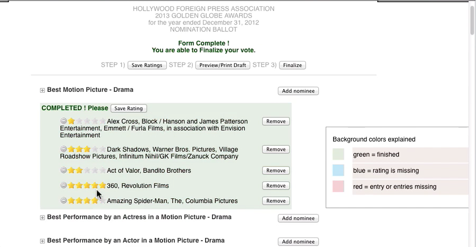Expand Best Performance by an Actress section
476x247 pixels.
tap(42, 218)
